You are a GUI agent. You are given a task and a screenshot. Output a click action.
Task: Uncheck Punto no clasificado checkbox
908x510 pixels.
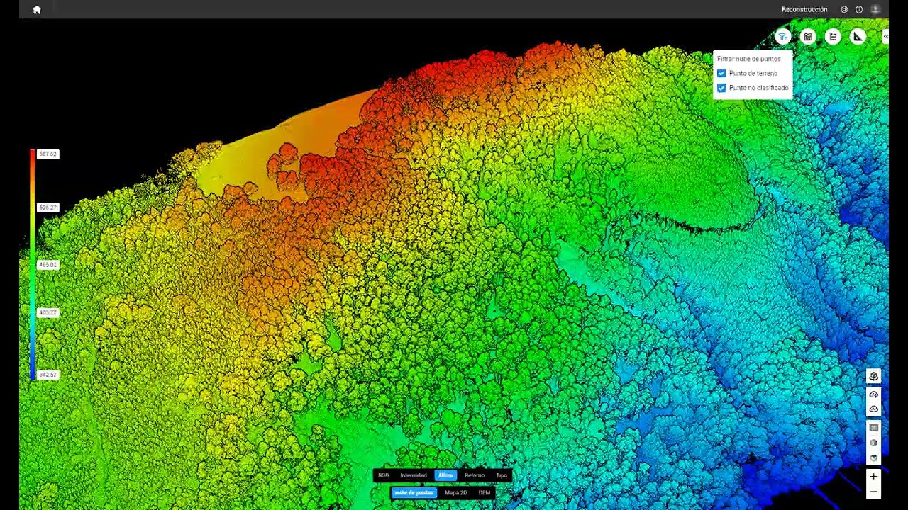click(721, 88)
